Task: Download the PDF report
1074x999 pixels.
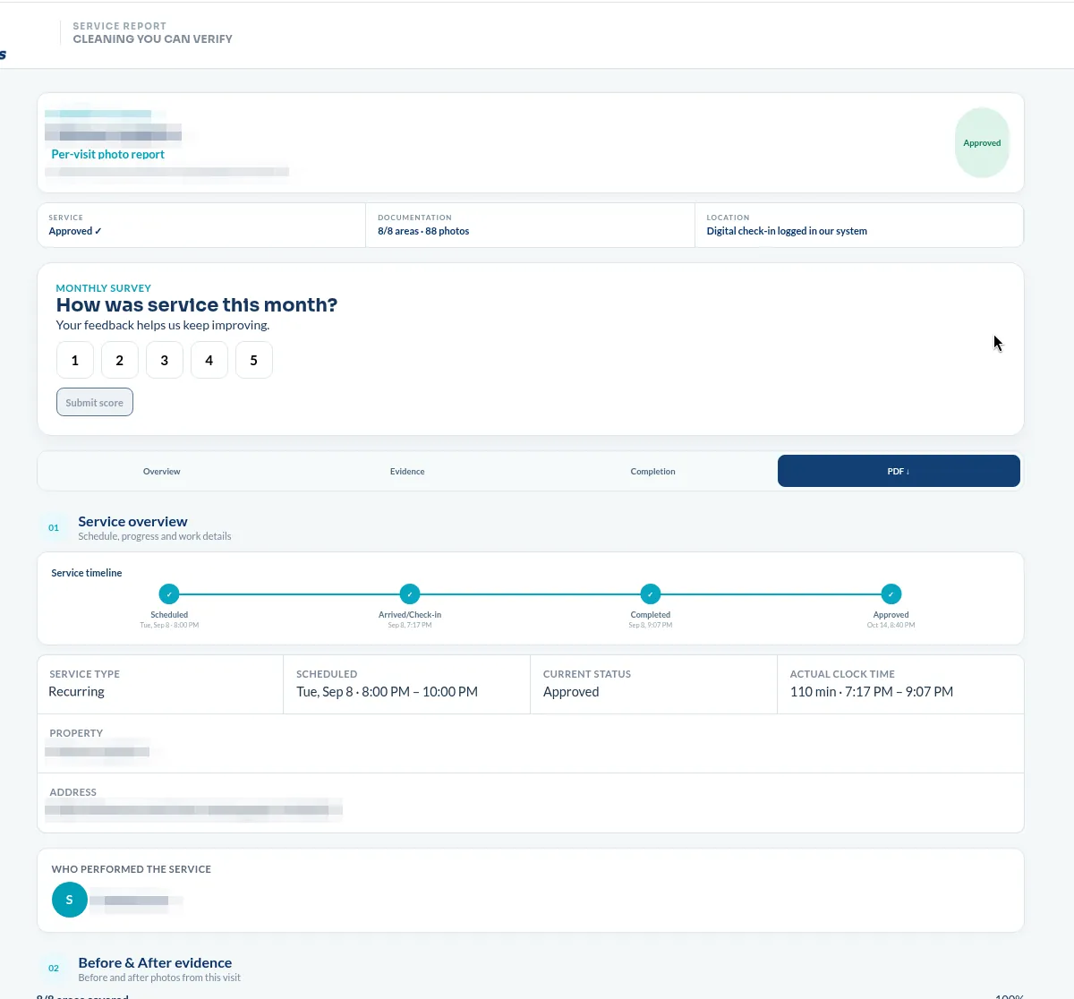Action: (899, 471)
